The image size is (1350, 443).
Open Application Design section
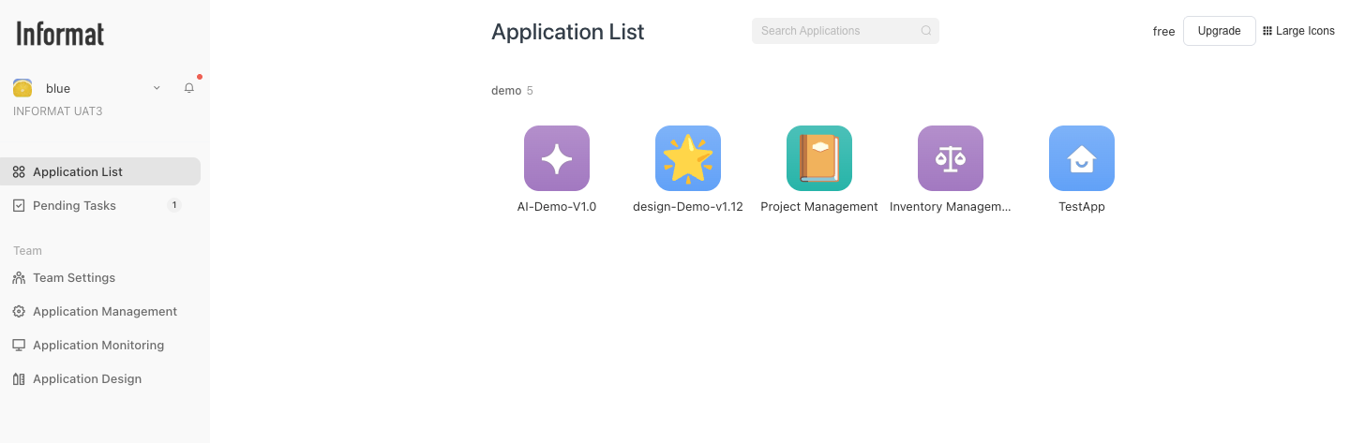coord(87,379)
